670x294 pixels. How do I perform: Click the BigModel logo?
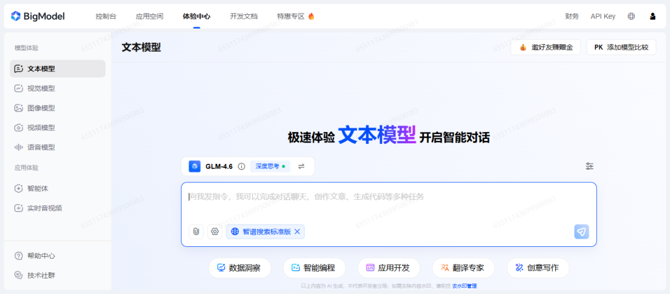pyautogui.click(x=38, y=16)
